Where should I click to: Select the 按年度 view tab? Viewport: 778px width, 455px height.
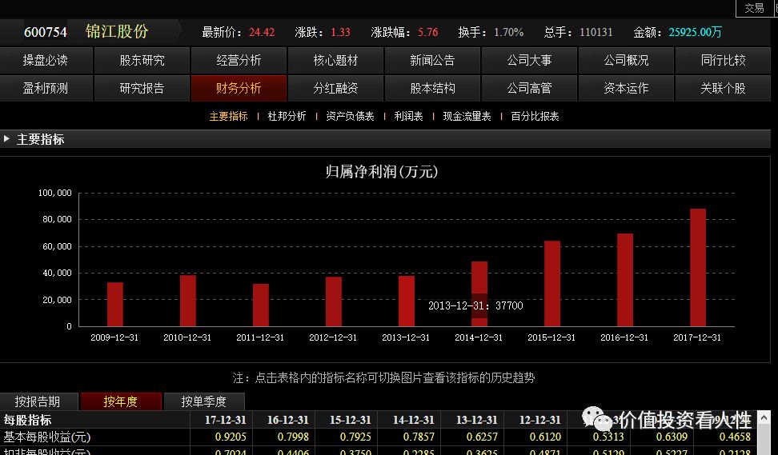click(x=121, y=401)
